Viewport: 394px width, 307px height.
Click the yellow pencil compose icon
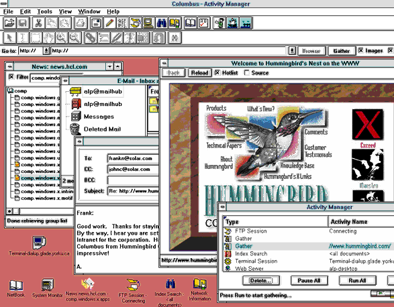109,23
